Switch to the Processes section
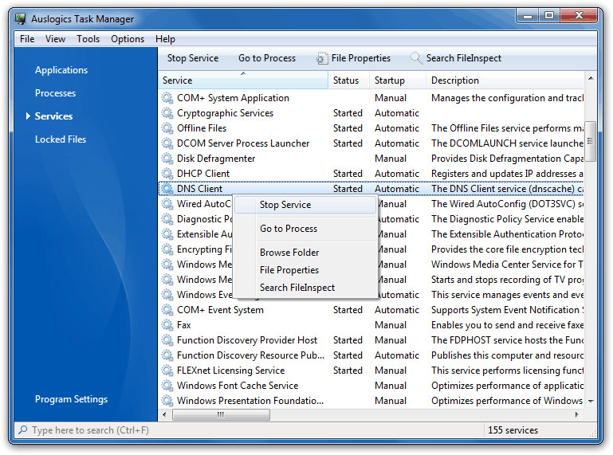The height and width of the screenshot is (455, 613). [55, 93]
